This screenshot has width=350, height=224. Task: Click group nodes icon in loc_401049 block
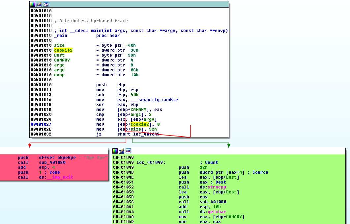click(128, 151)
